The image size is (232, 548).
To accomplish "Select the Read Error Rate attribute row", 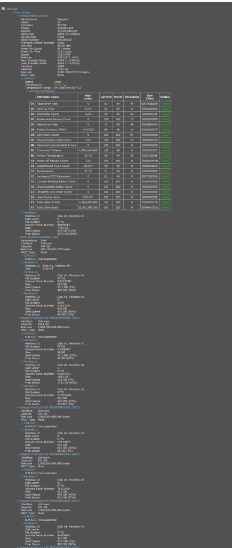I will [100, 104].
